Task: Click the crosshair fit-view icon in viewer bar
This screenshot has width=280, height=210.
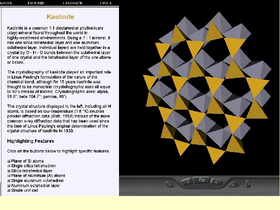Action: click(x=170, y=185)
